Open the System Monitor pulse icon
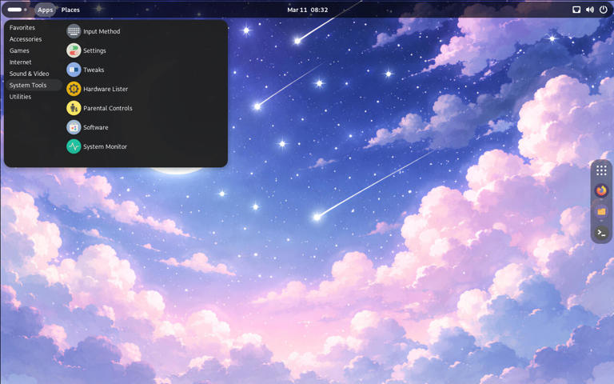 point(74,146)
